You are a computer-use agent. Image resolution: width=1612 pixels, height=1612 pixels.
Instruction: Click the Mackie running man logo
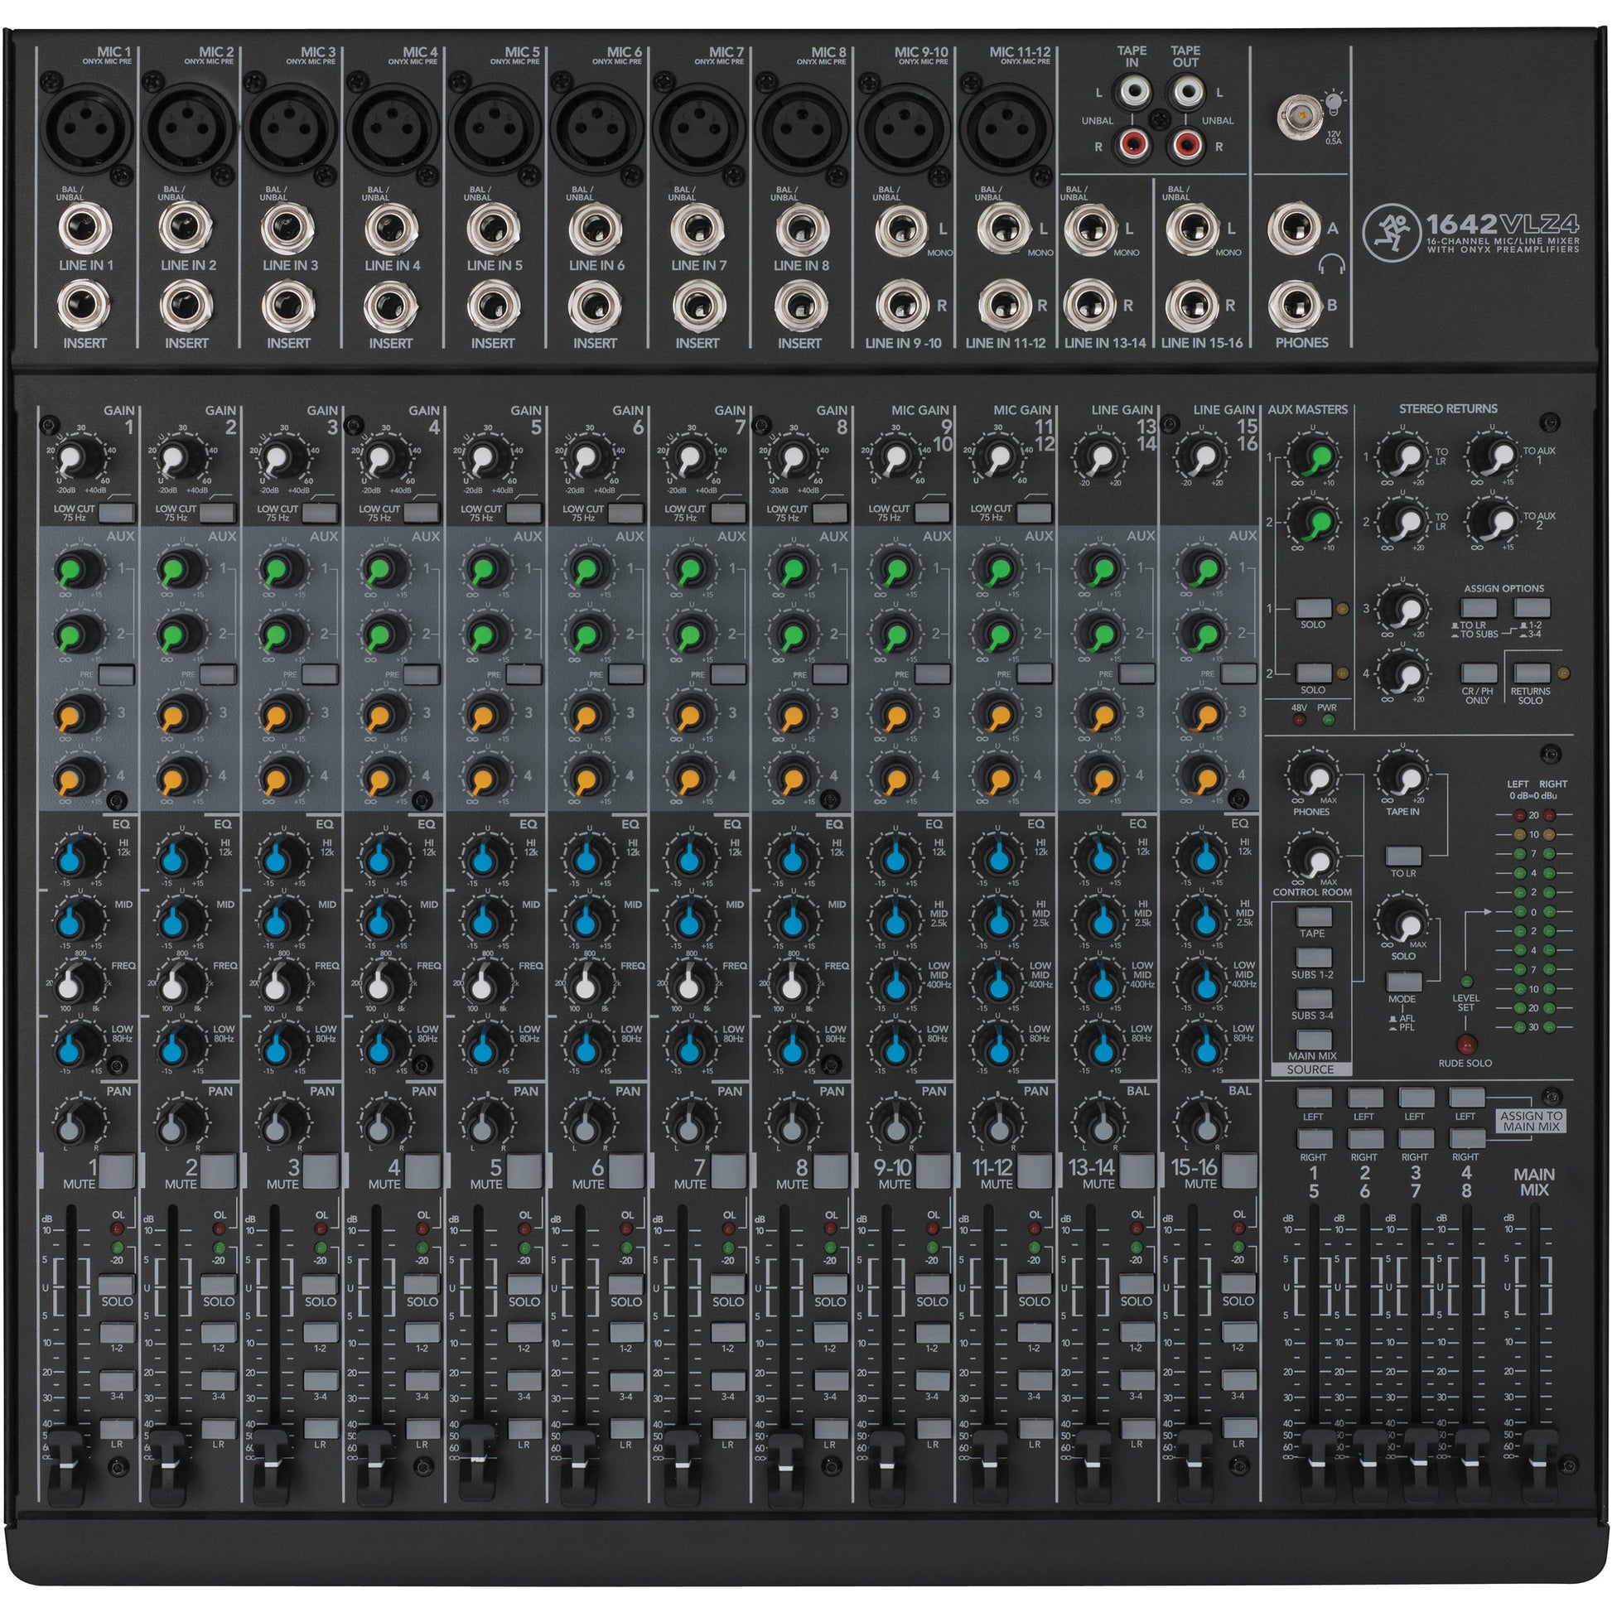(1392, 231)
